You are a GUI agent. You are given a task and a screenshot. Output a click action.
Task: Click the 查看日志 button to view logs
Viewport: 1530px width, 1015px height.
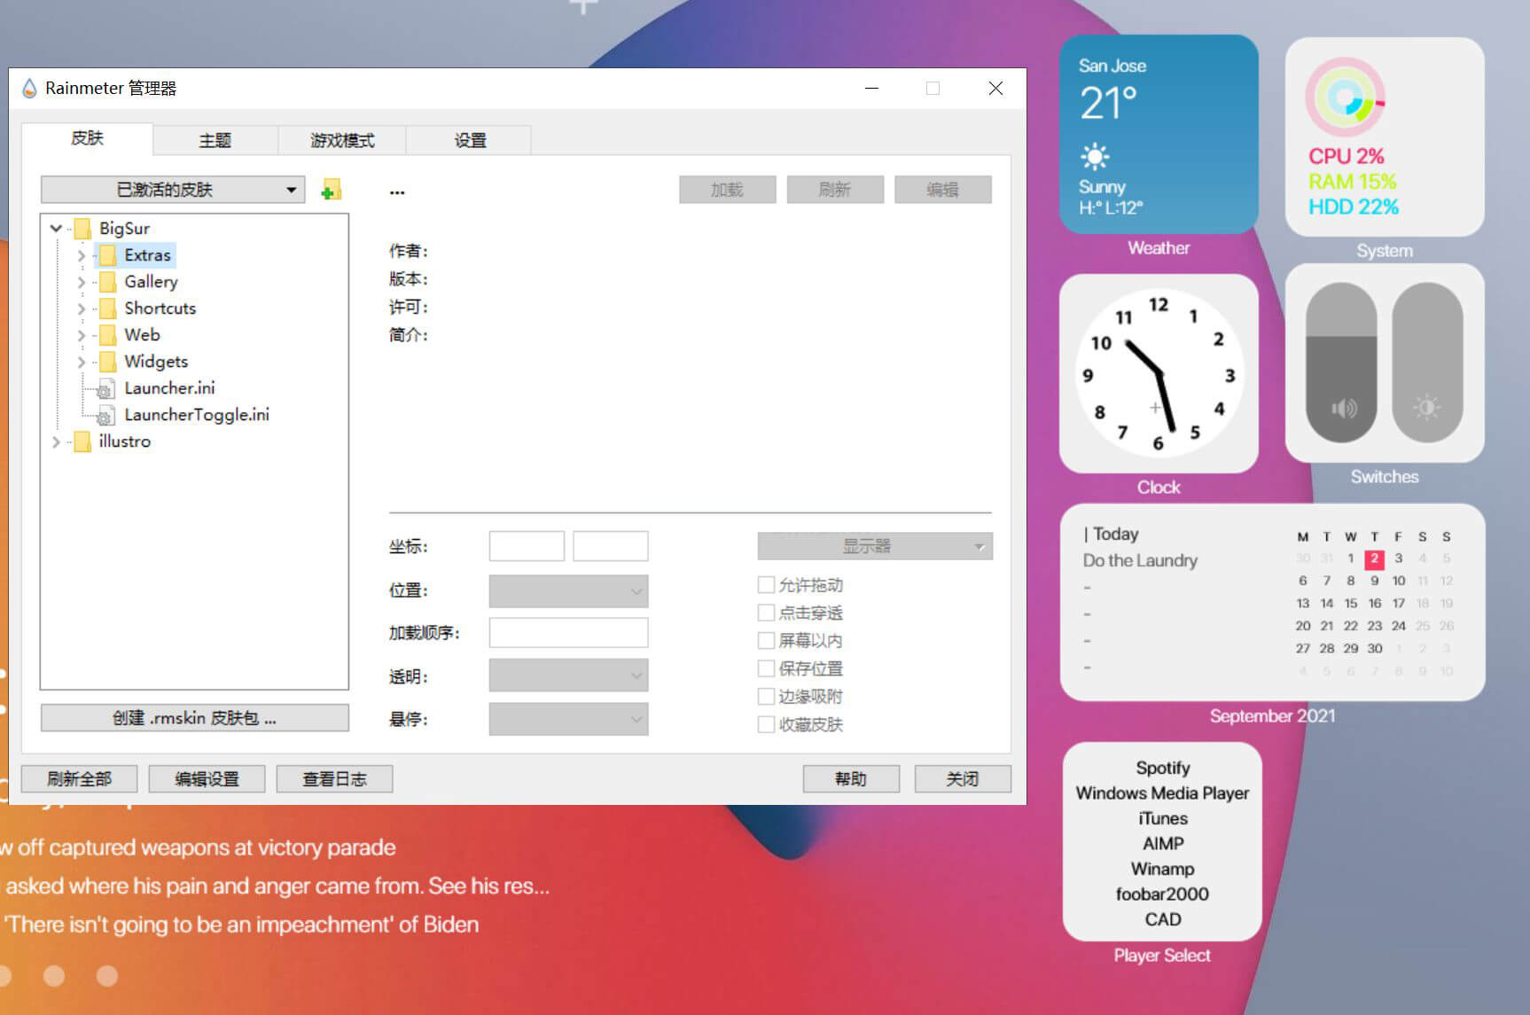click(334, 778)
